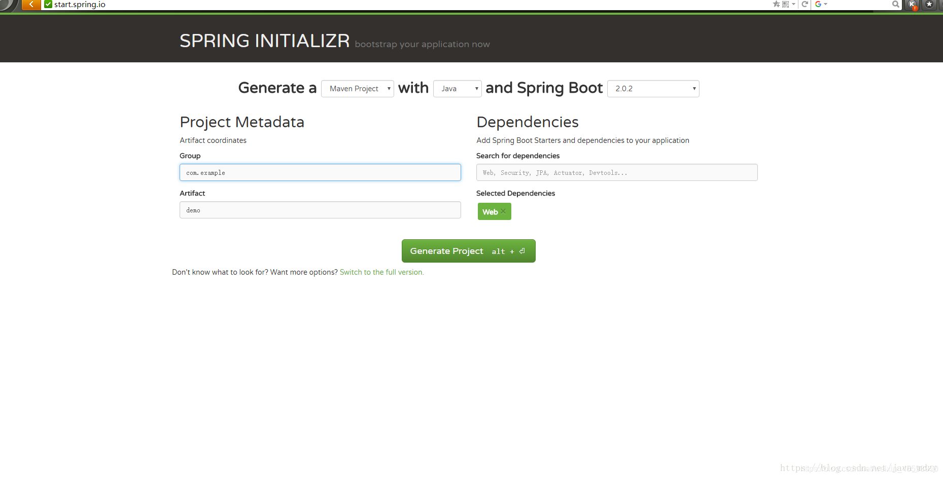Click the start.spring.io address text
This screenshot has height=478, width=943.
(x=80, y=5)
